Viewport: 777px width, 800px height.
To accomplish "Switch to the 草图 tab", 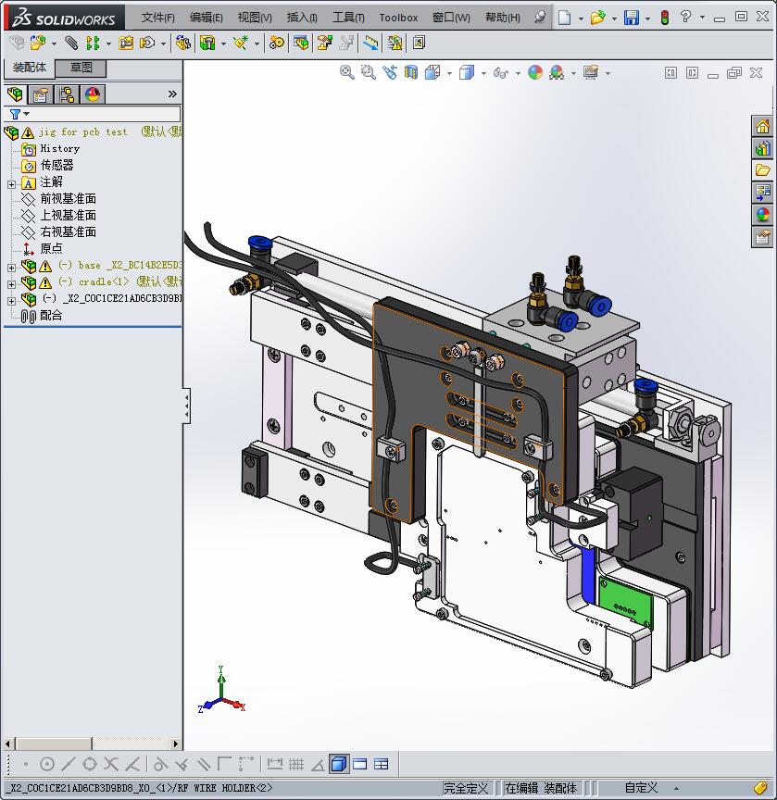I will coord(81,68).
